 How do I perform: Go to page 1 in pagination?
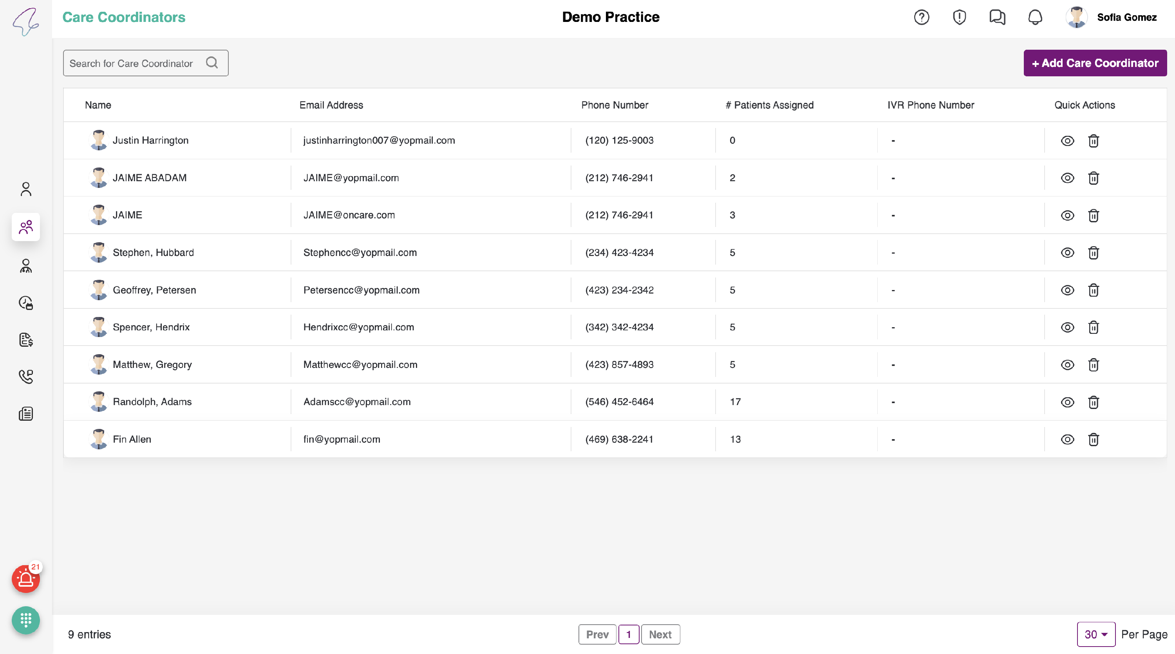[628, 634]
